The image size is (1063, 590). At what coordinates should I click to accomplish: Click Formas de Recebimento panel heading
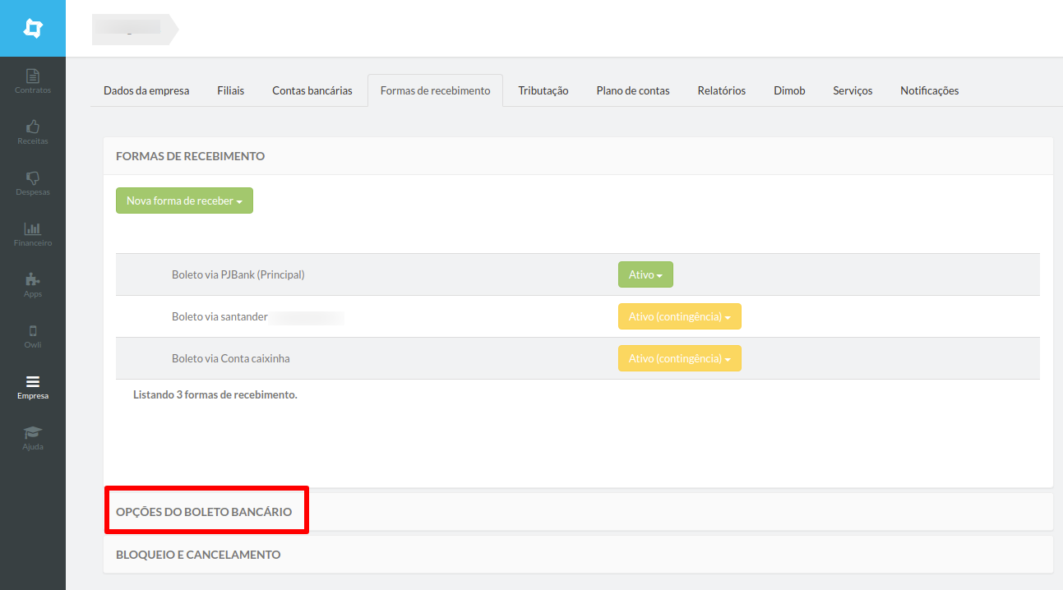191,156
